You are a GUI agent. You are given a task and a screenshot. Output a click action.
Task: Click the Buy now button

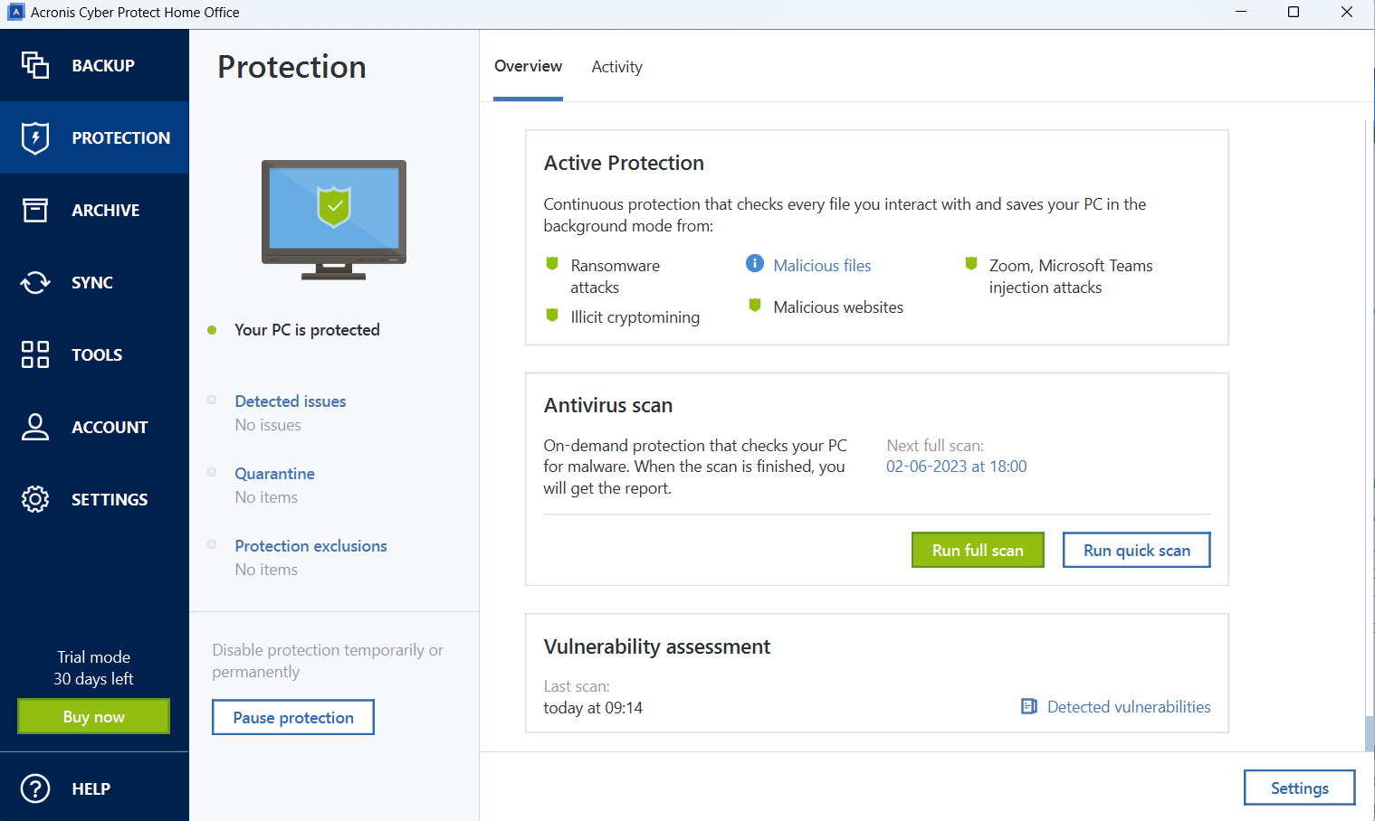pyautogui.click(x=94, y=716)
